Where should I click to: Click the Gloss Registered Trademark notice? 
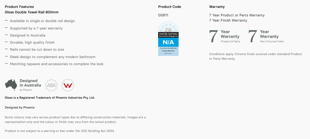pos(50,98)
